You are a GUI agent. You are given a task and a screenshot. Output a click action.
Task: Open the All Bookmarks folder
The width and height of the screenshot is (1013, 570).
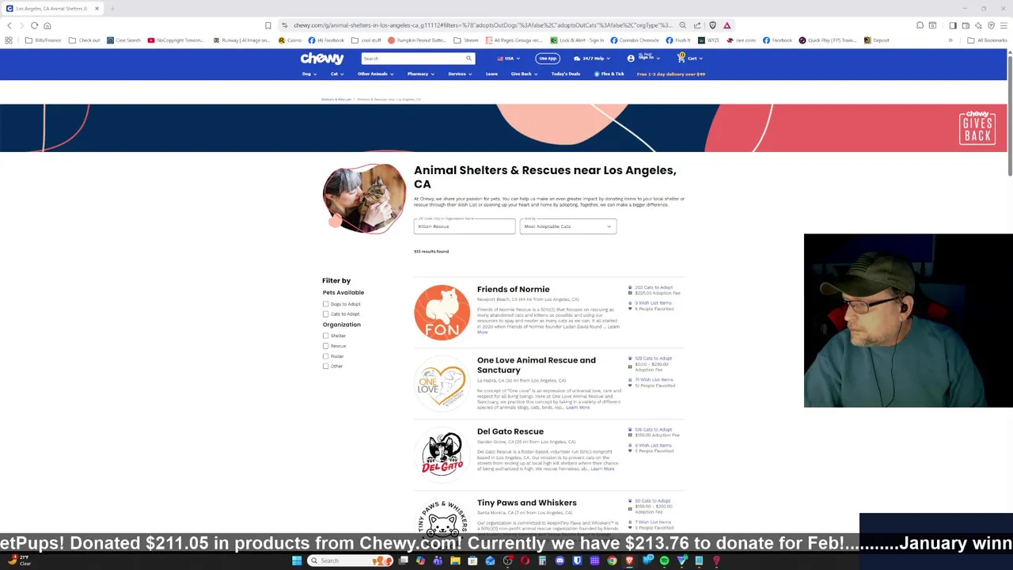[988, 40]
